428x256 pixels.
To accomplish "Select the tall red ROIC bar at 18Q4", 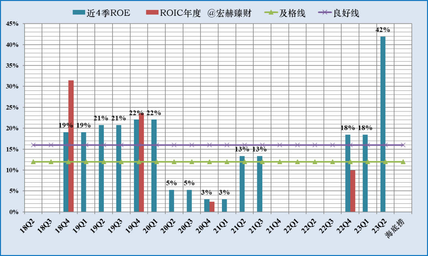I will (x=71, y=146).
